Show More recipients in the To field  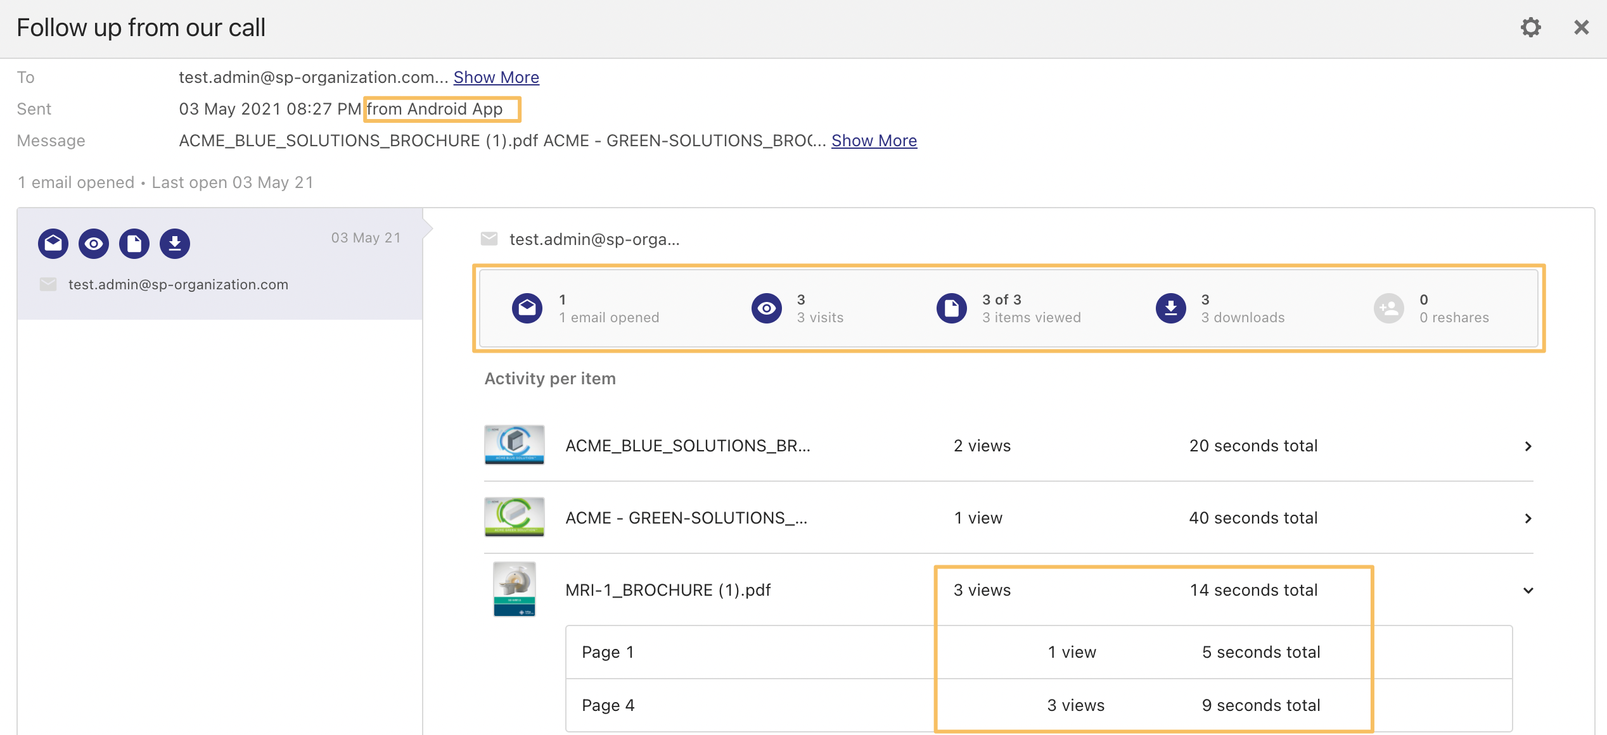[x=496, y=77]
